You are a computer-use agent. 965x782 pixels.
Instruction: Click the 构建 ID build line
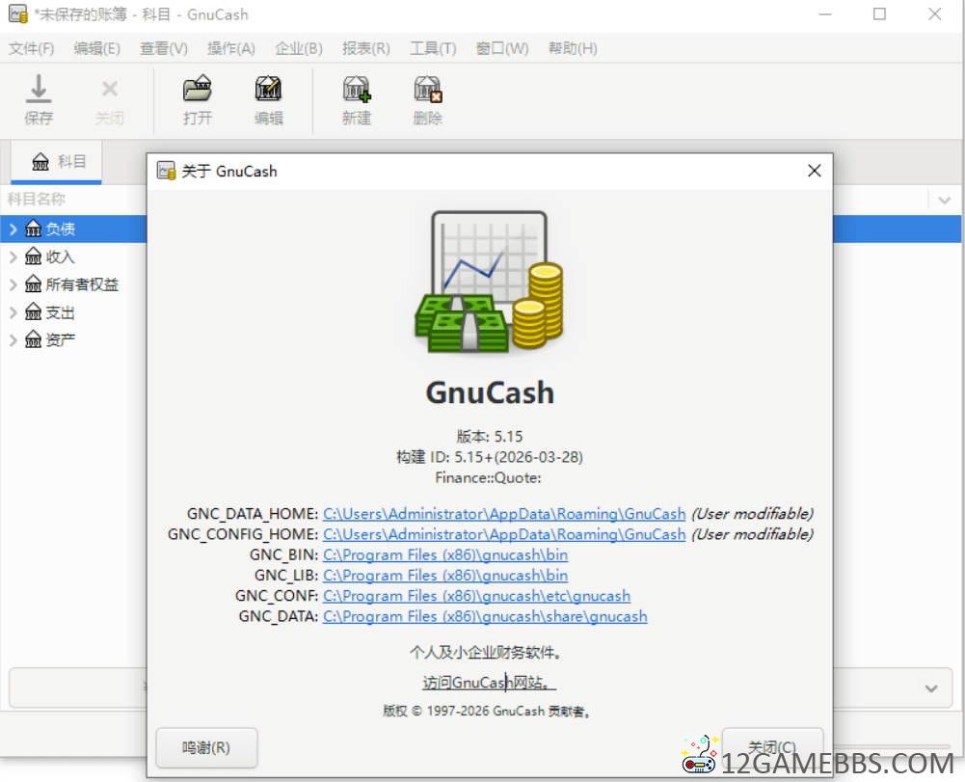coord(490,457)
